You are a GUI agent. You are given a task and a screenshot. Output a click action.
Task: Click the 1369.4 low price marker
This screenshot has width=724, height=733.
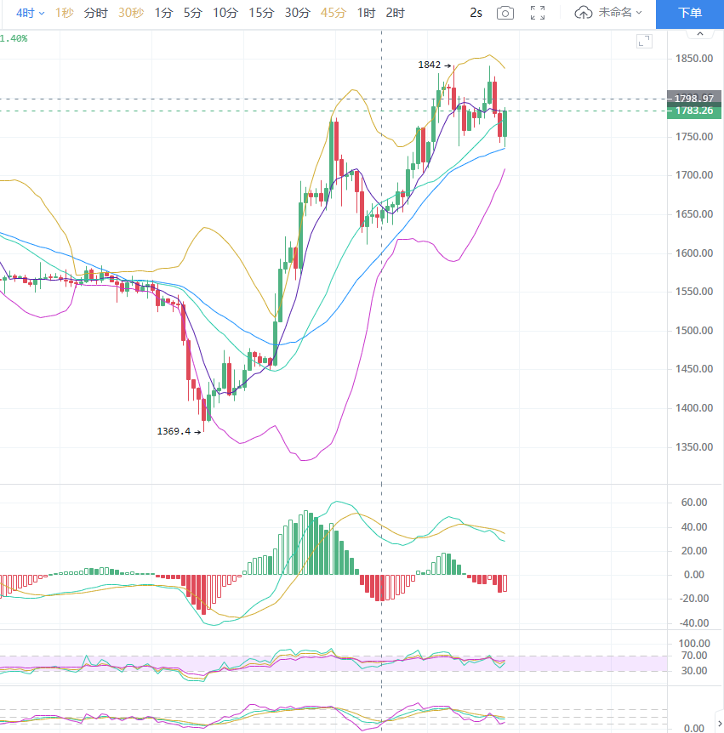[x=174, y=431]
